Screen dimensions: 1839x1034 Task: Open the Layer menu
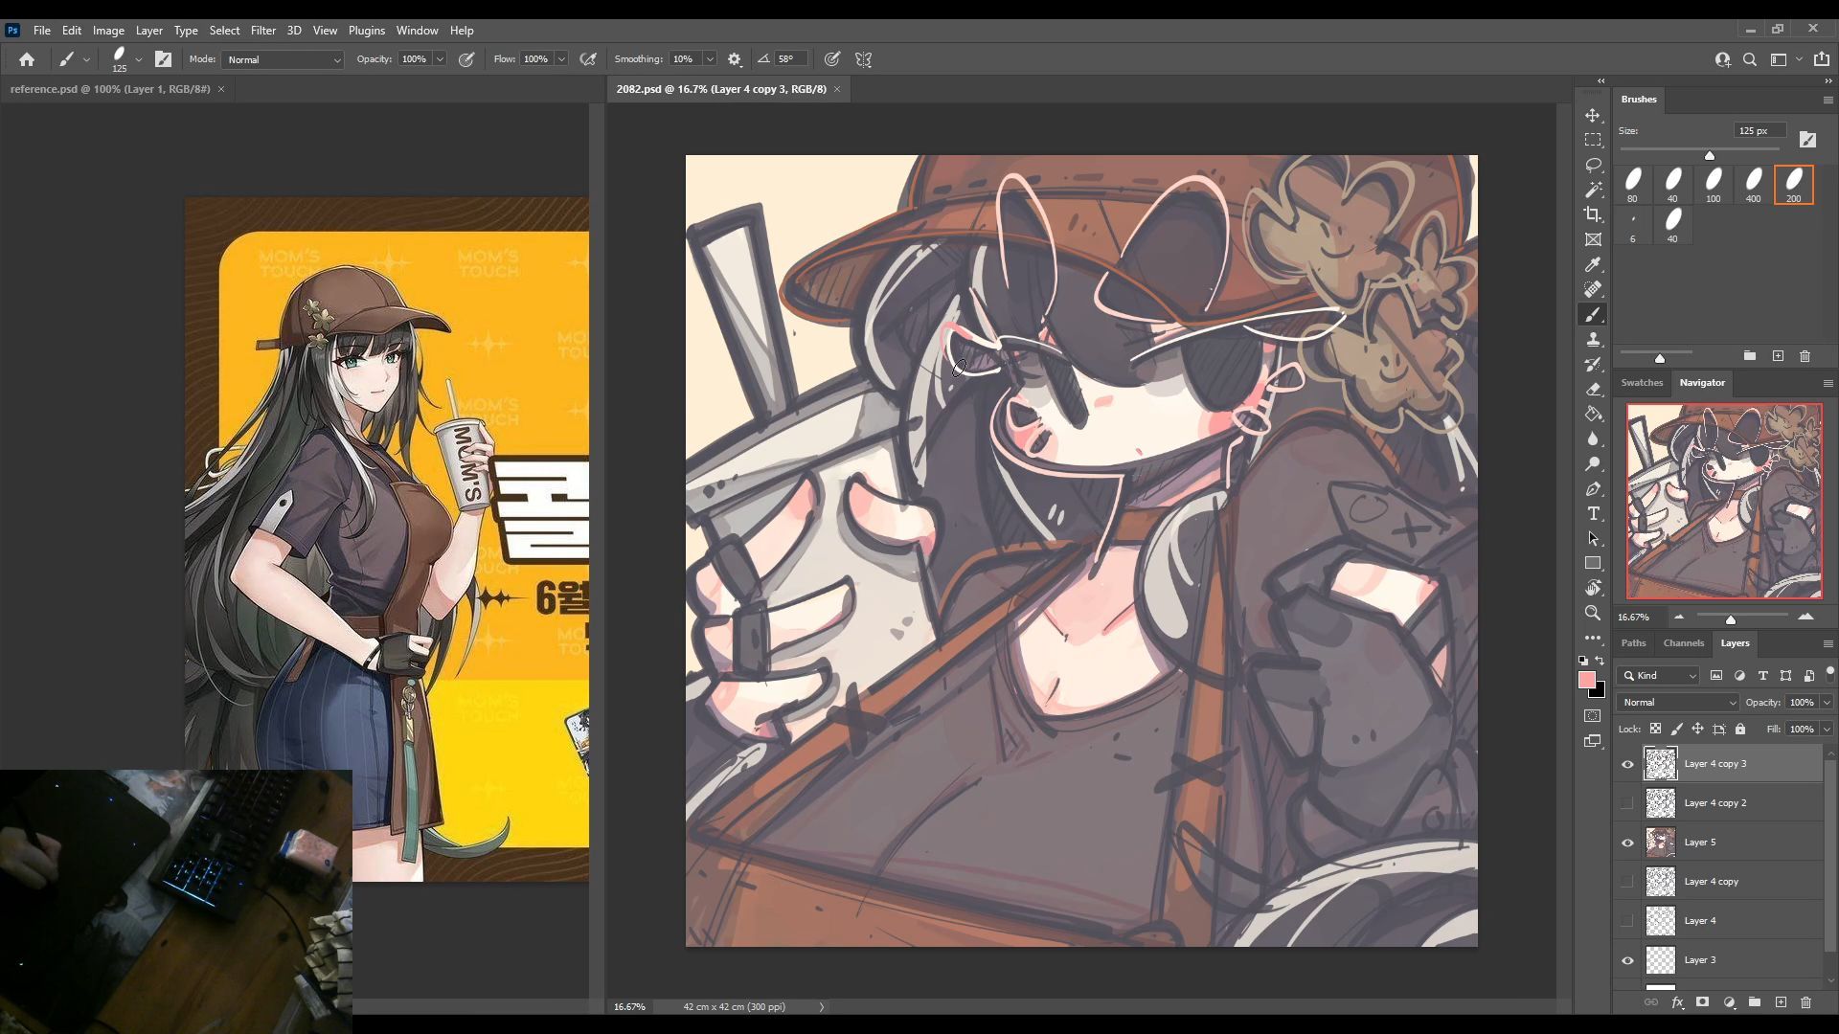[x=148, y=31]
